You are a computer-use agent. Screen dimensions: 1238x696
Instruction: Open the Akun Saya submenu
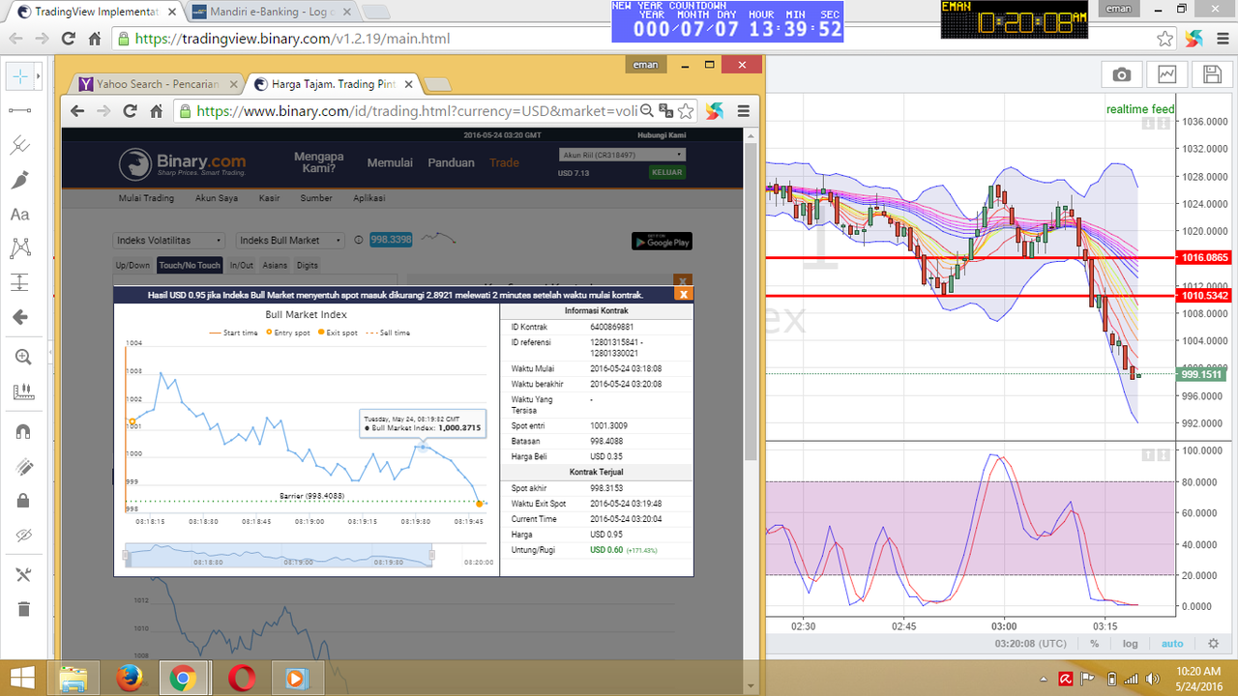[217, 198]
